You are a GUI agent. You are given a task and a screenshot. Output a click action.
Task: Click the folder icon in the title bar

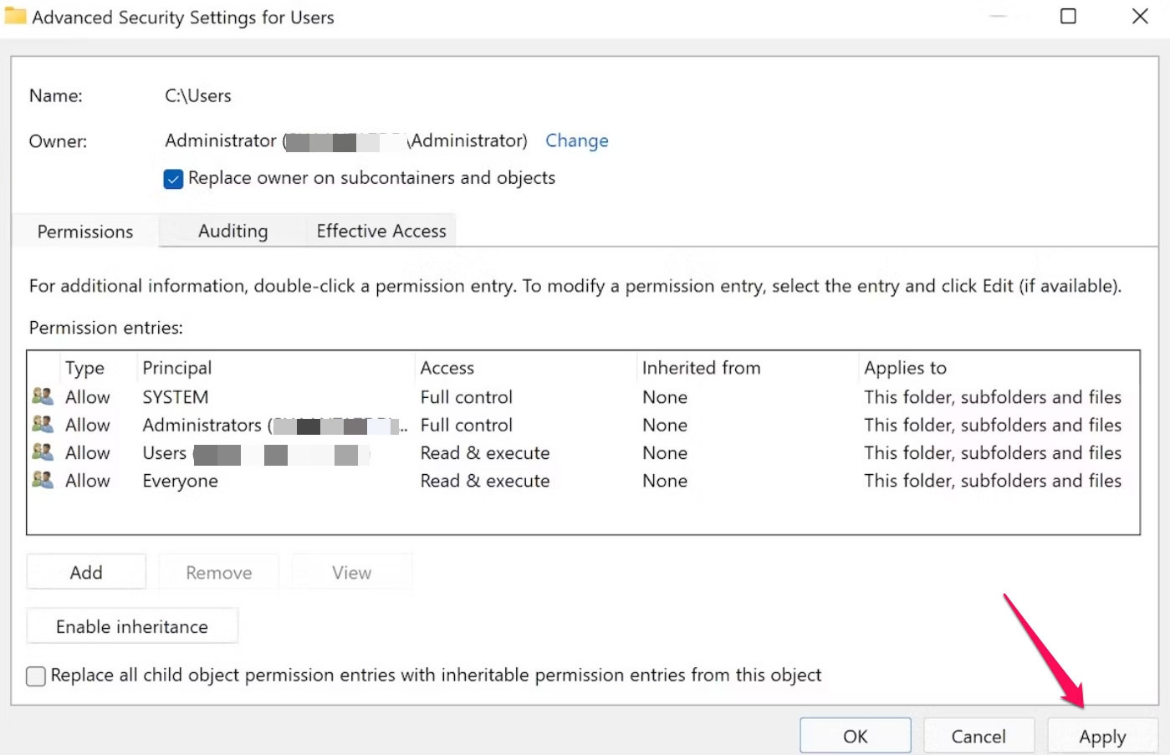pos(16,15)
